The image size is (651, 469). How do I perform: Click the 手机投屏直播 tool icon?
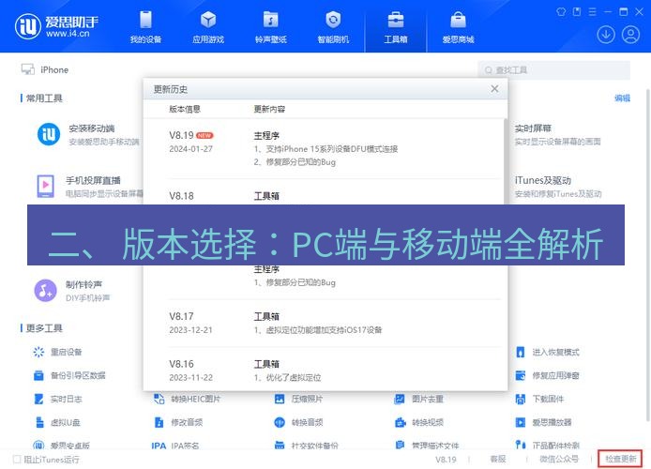pyautogui.click(x=45, y=187)
